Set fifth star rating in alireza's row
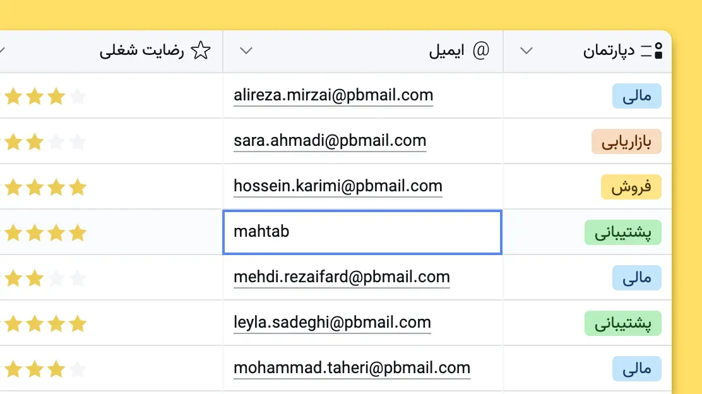 pyautogui.click(x=78, y=97)
